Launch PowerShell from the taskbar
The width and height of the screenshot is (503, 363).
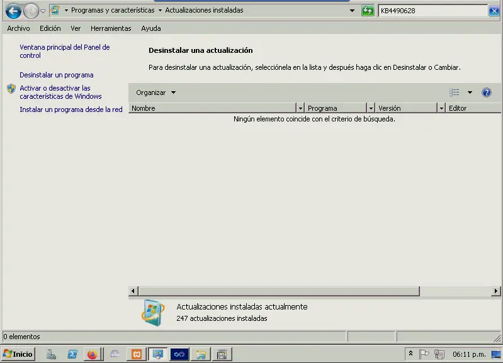click(x=72, y=354)
